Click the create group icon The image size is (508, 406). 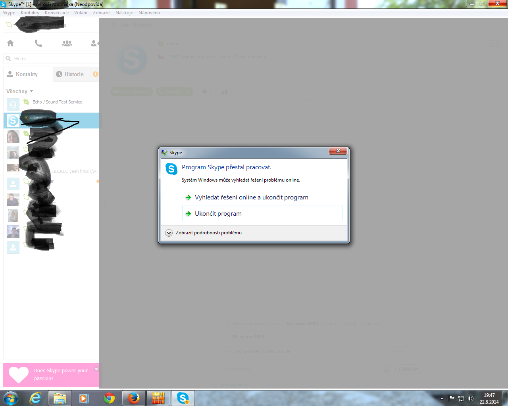[67, 43]
